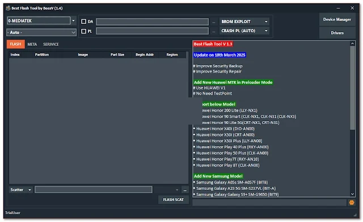Click '# Improve Security Repair' line
This screenshot has height=222, width=363.
[x=217, y=72]
